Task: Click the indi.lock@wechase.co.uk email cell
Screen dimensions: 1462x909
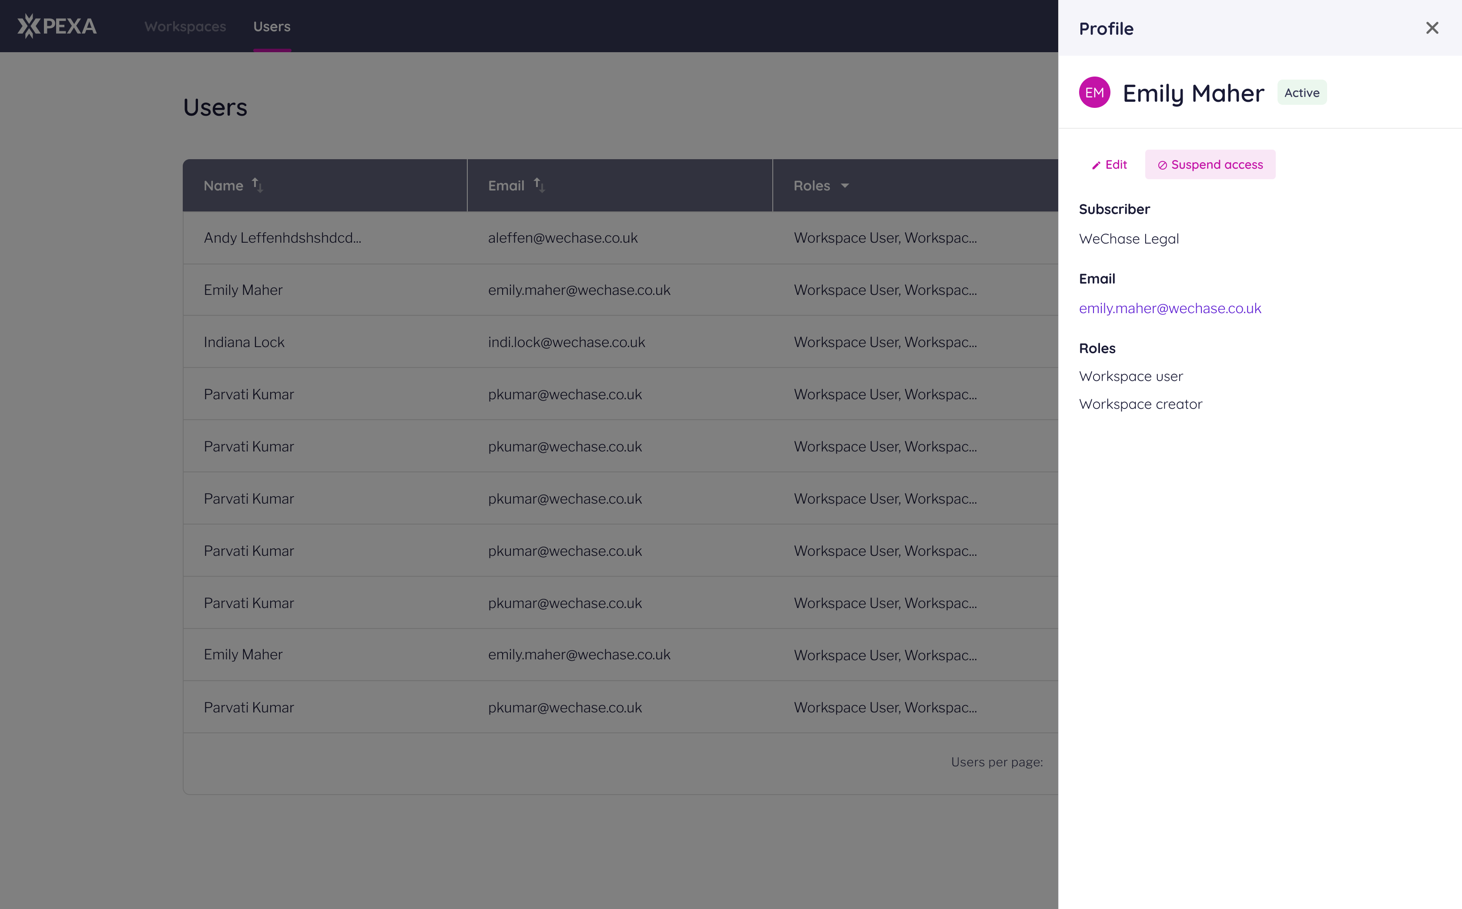Action: pyautogui.click(x=566, y=342)
